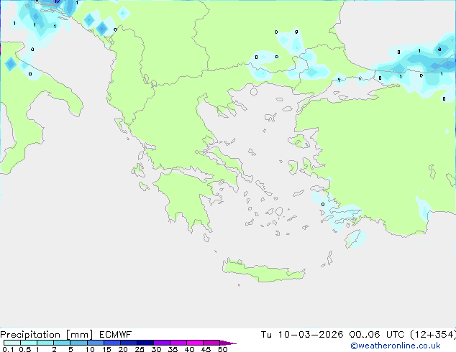456x352 pixels.
Task: Click the arrow tip for values above 50
Action: [x=228, y=343]
